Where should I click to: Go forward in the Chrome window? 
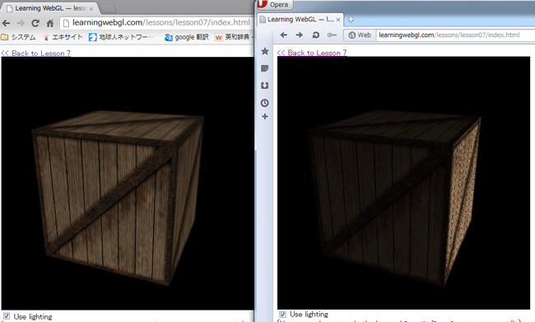(x=21, y=23)
